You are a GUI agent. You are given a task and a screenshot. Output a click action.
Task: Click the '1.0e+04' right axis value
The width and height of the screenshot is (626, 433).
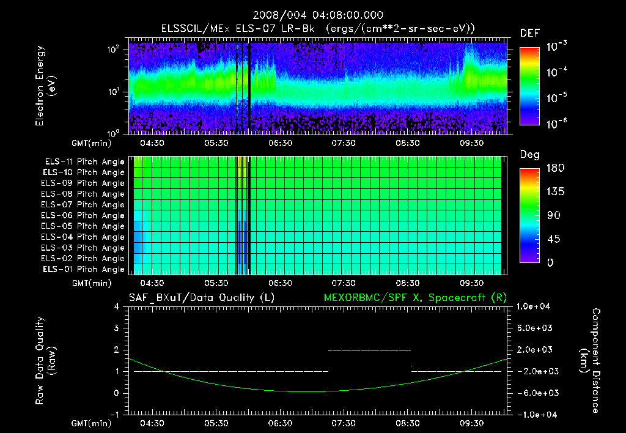(533, 306)
